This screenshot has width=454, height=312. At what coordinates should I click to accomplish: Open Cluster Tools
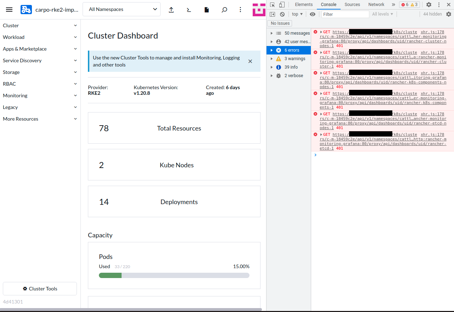tap(40, 289)
